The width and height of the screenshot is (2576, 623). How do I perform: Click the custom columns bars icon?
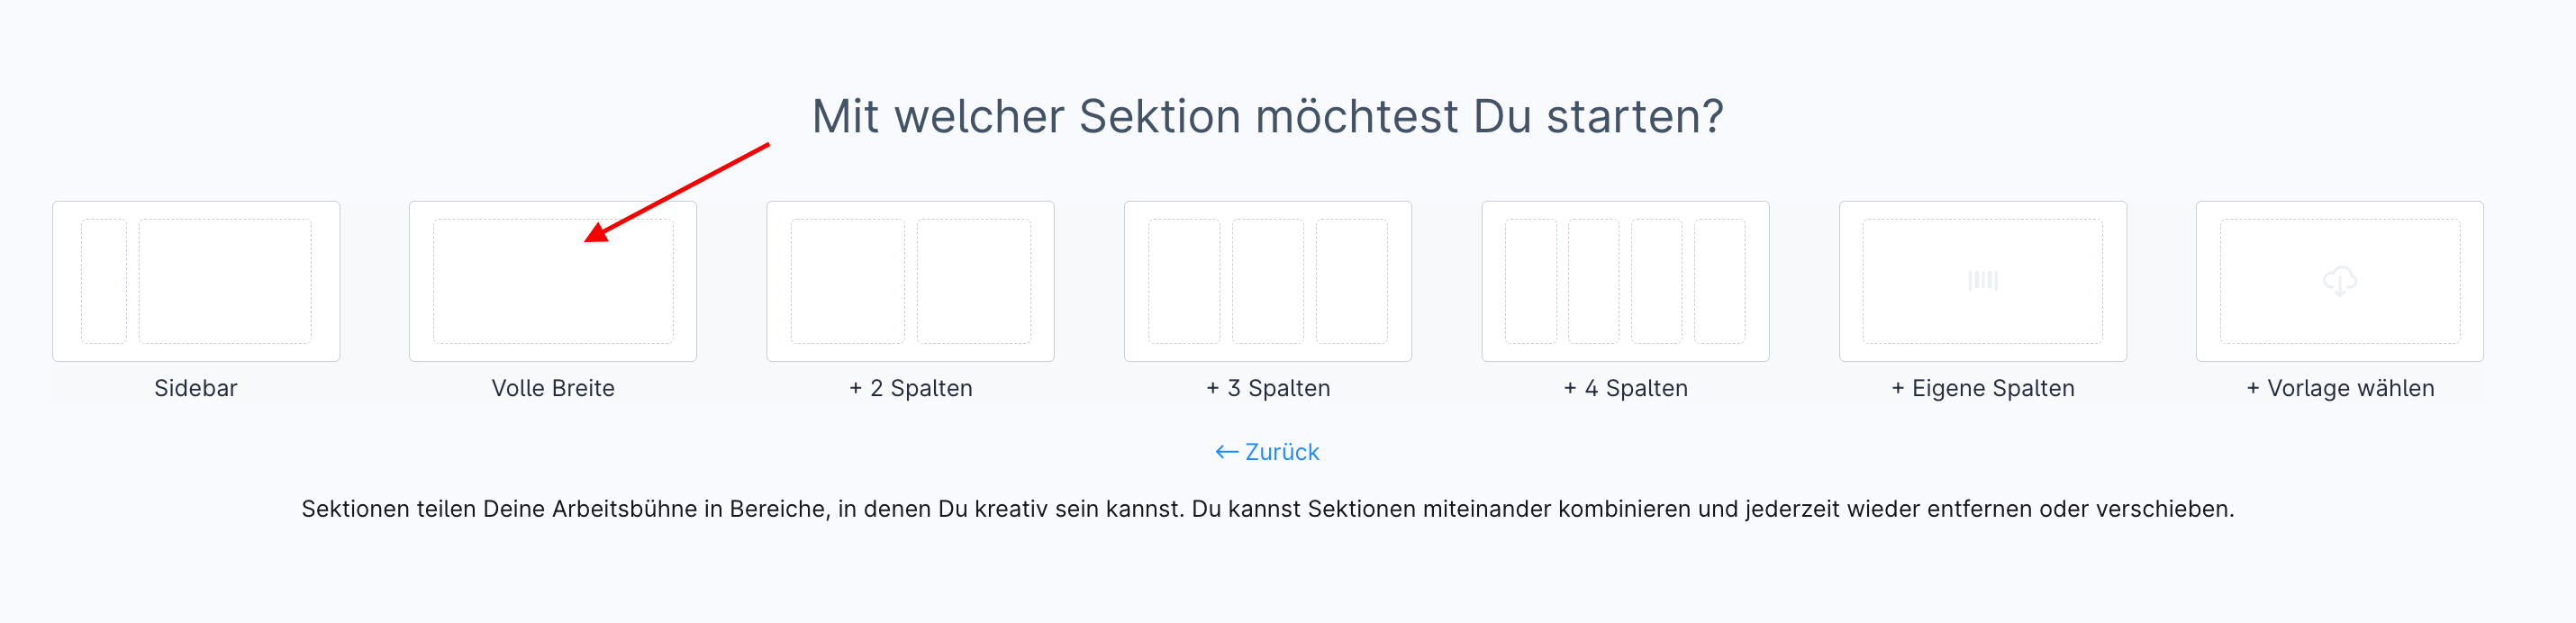pyautogui.click(x=1982, y=281)
